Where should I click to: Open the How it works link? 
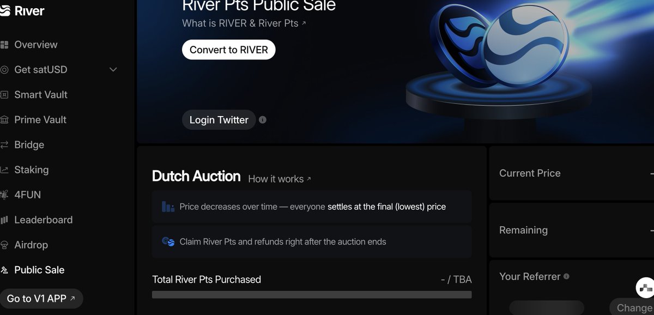click(x=280, y=179)
